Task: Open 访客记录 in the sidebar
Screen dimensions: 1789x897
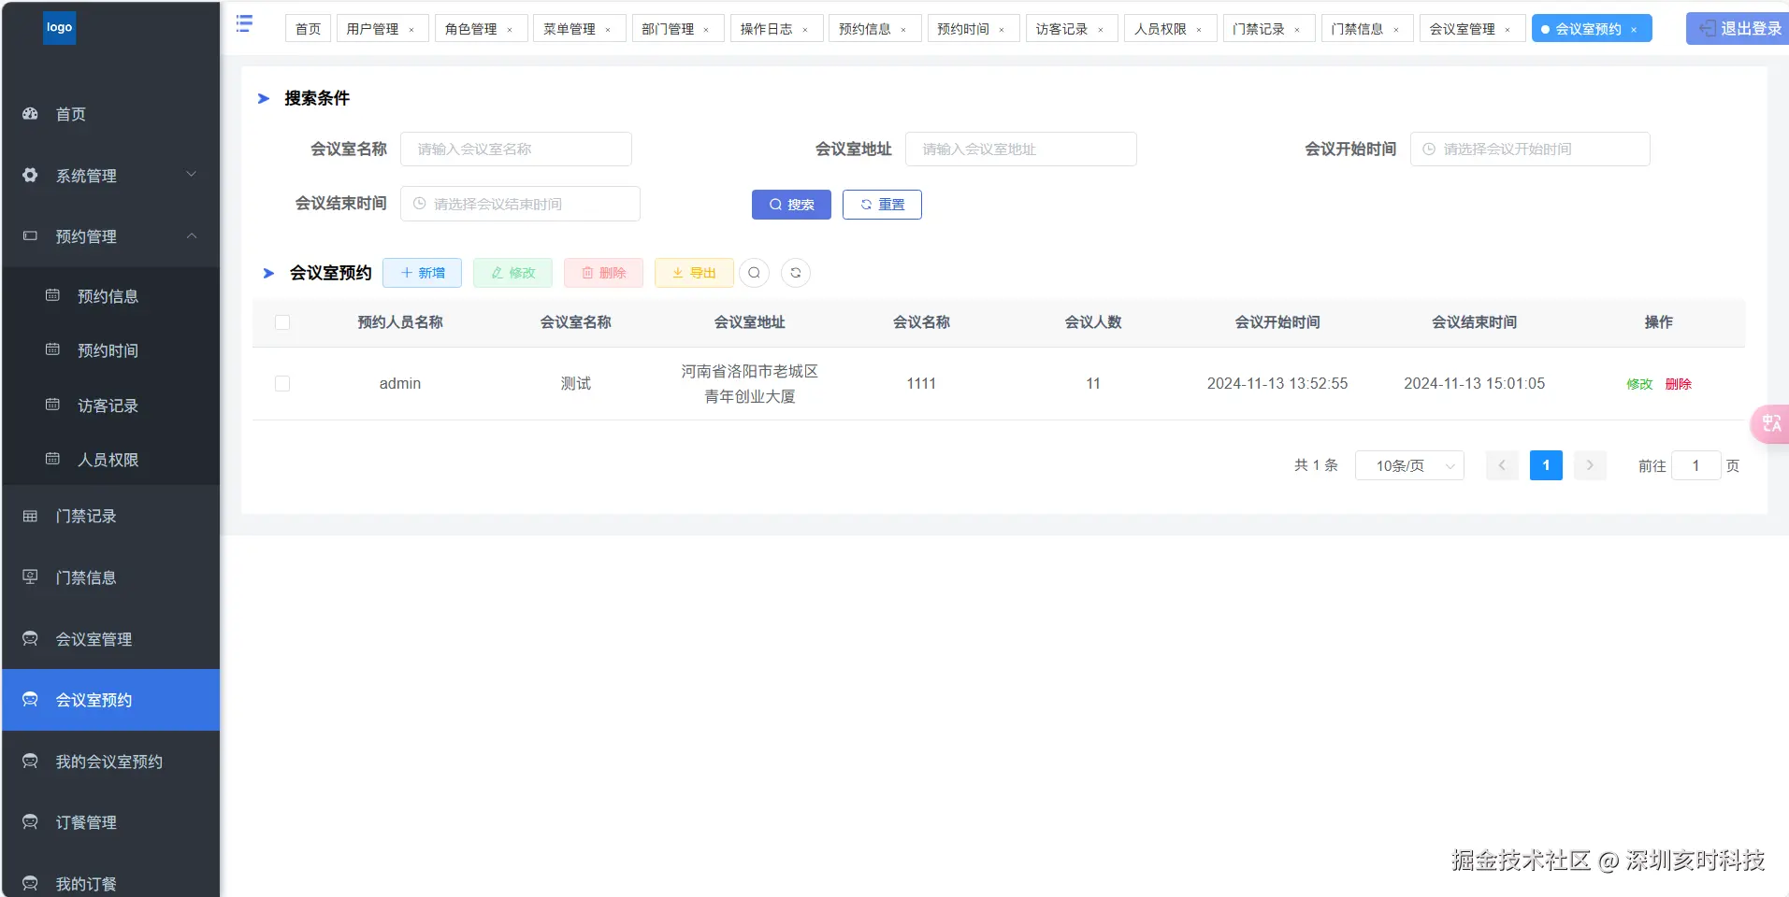Action: click(x=111, y=406)
